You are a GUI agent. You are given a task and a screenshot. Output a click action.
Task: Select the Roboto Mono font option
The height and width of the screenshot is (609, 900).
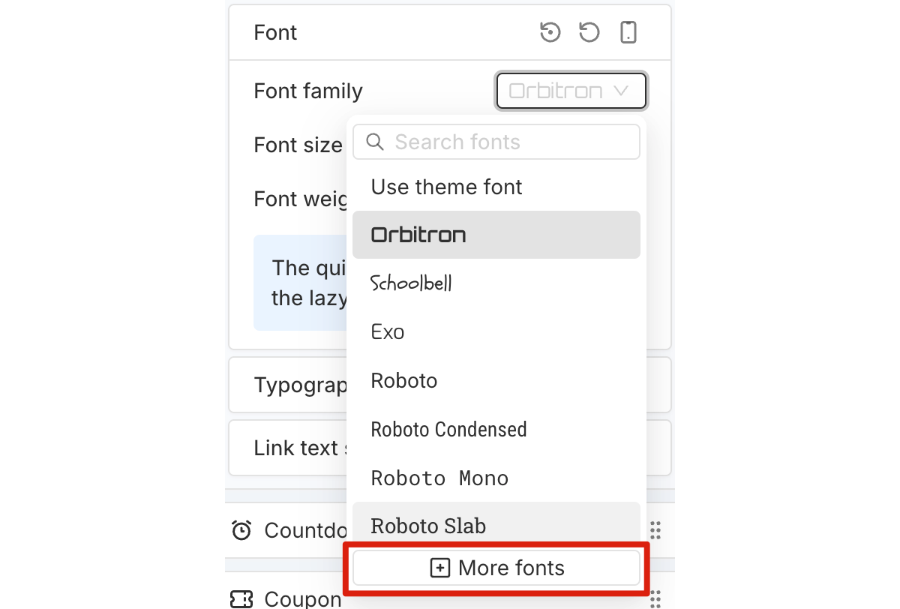coord(496,478)
